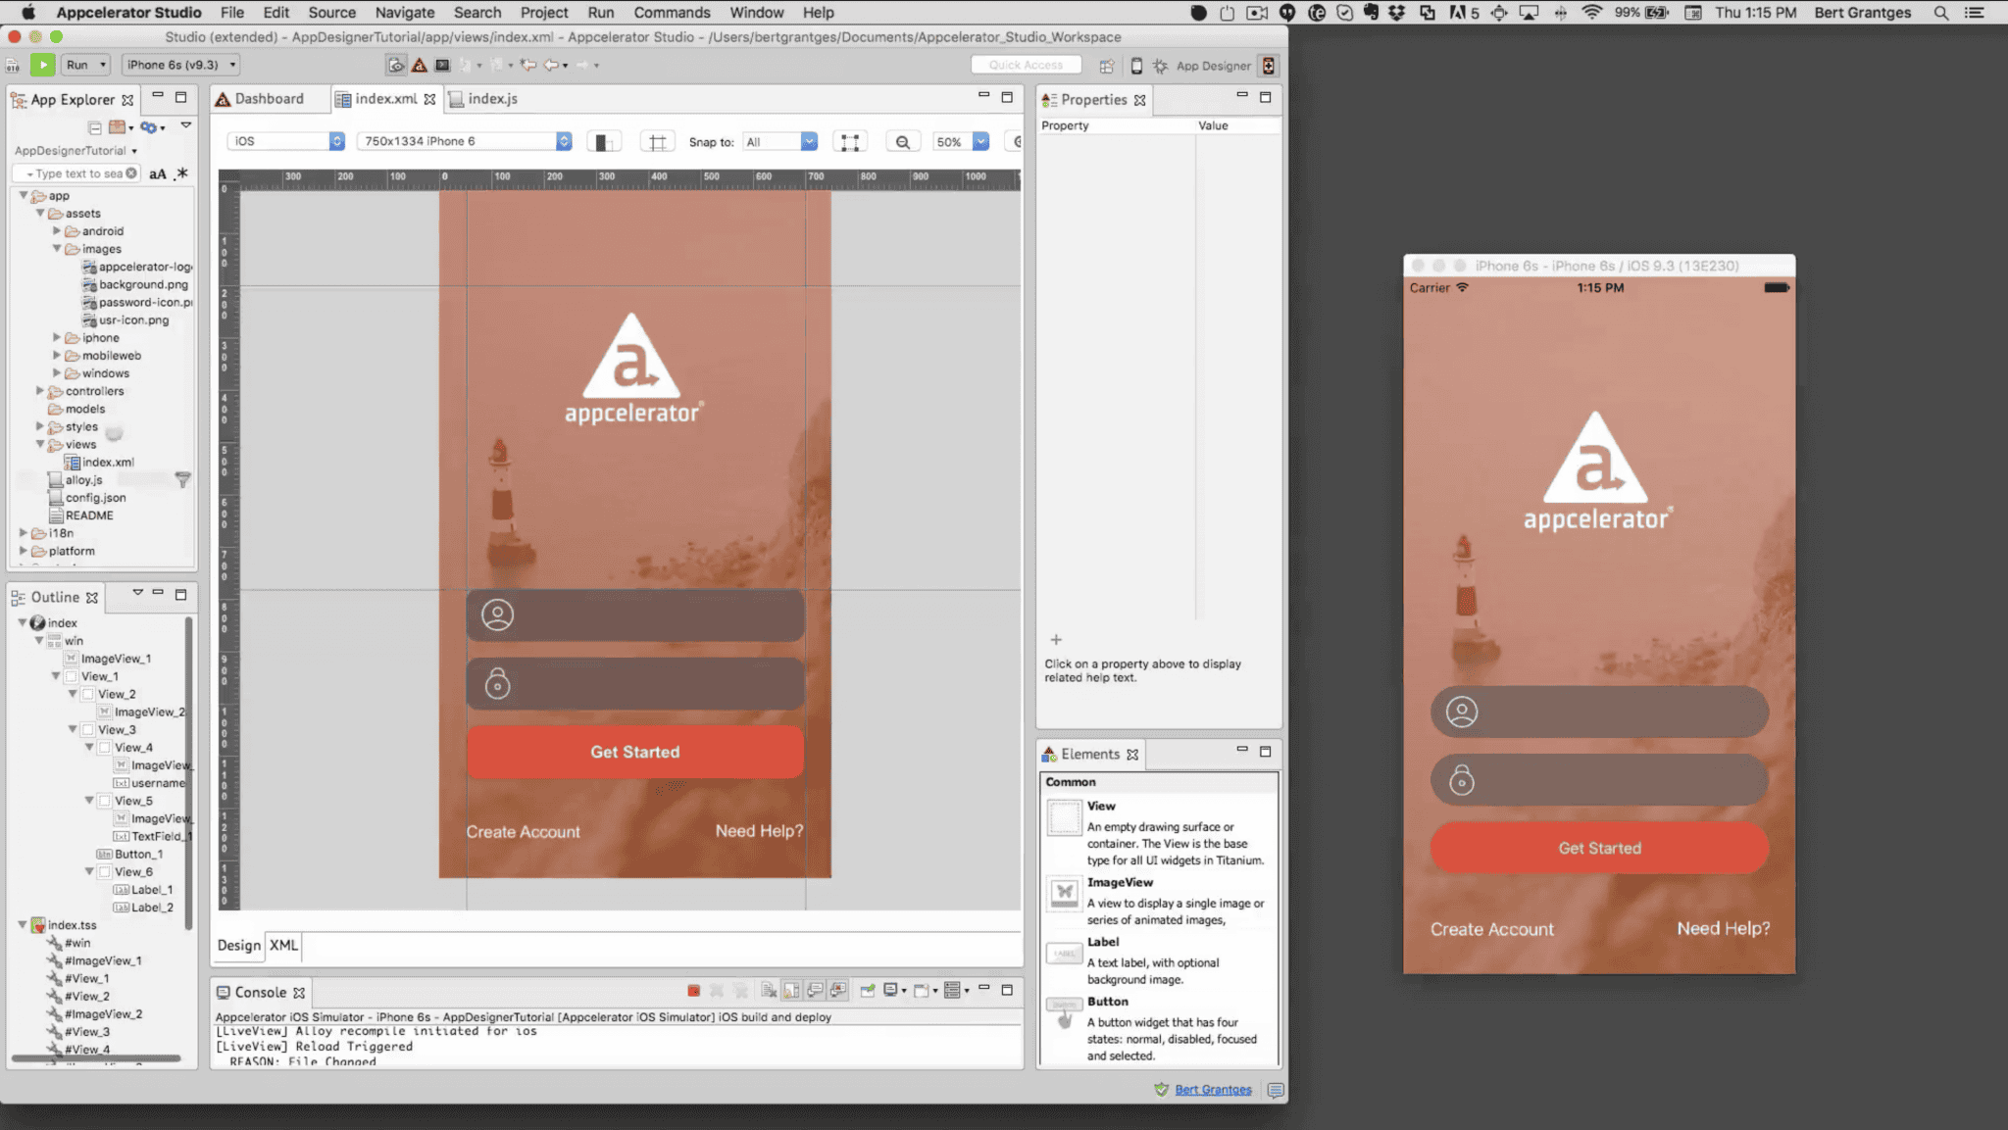The width and height of the screenshot is (2008, 1130).
Task: Click the zoom out magnifier icon
Action: (x=902, y=142)
